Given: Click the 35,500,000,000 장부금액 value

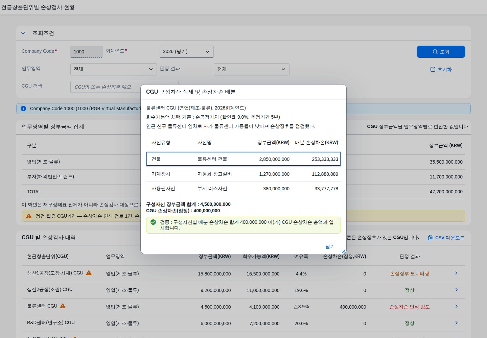Looking at the screenshot, I should 446,162.
